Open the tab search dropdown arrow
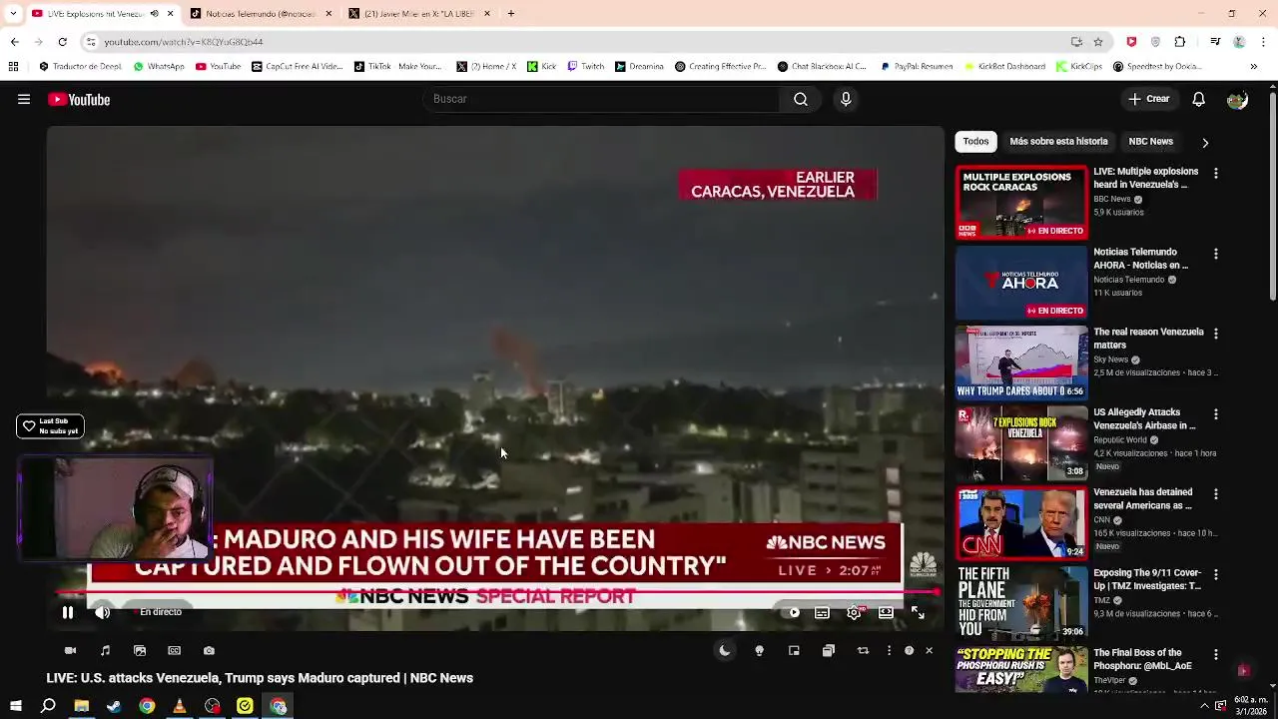The height and width of the screenshot is (719, 1278). [x=13, y=14]
